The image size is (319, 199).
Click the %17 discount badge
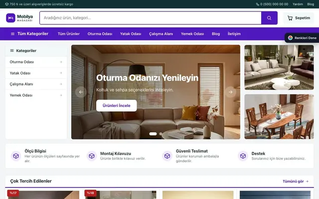click(x=13, y=193)
